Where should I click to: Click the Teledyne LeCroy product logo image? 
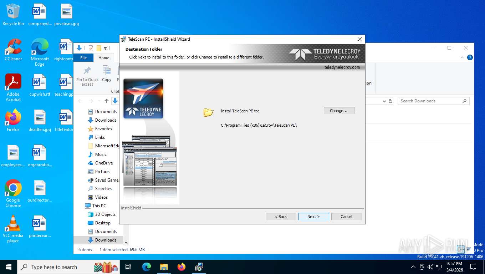pyautogui.click(x=143, y=98)
